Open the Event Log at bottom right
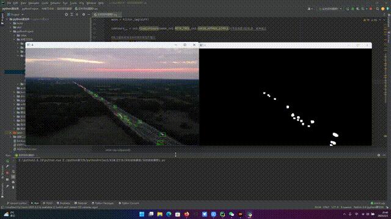The height and width of the screenshot is (219, 391). click(x=378, y=203)
